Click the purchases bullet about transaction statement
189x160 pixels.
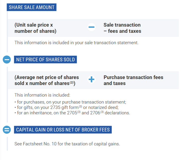(70, 102)
